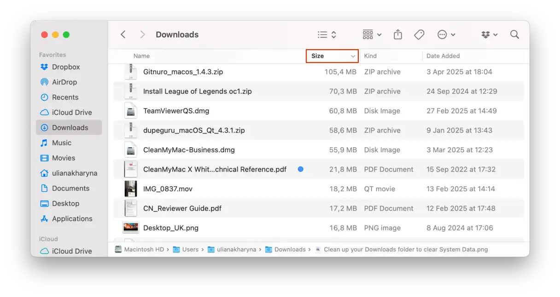This screenshot has height=297, width=560.
Task: Open AirDrop in the sidebar
Action: (64, 82)
